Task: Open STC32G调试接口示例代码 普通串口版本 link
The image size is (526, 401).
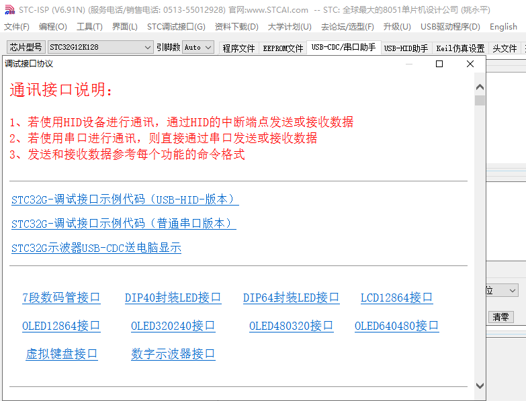Action: [124, 223]
